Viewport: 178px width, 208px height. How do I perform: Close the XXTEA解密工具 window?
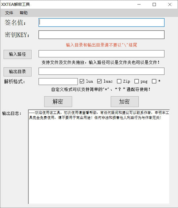click(170, 4)
